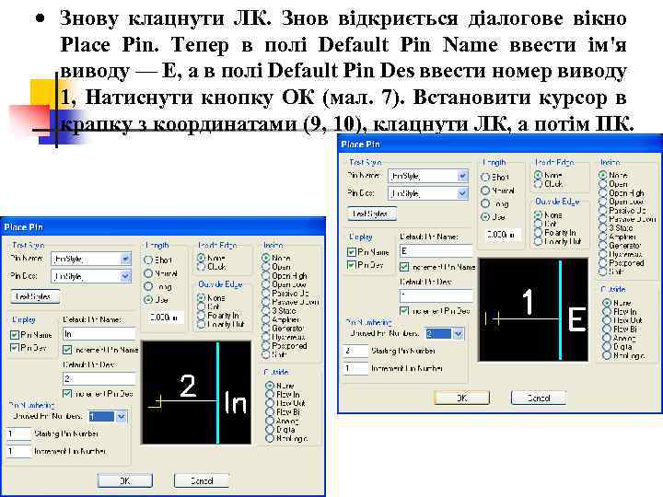Open Pin Des style dropdown in In-pin dialog
The width and height of the screenshot is (663, 497).
click(125, 276)
